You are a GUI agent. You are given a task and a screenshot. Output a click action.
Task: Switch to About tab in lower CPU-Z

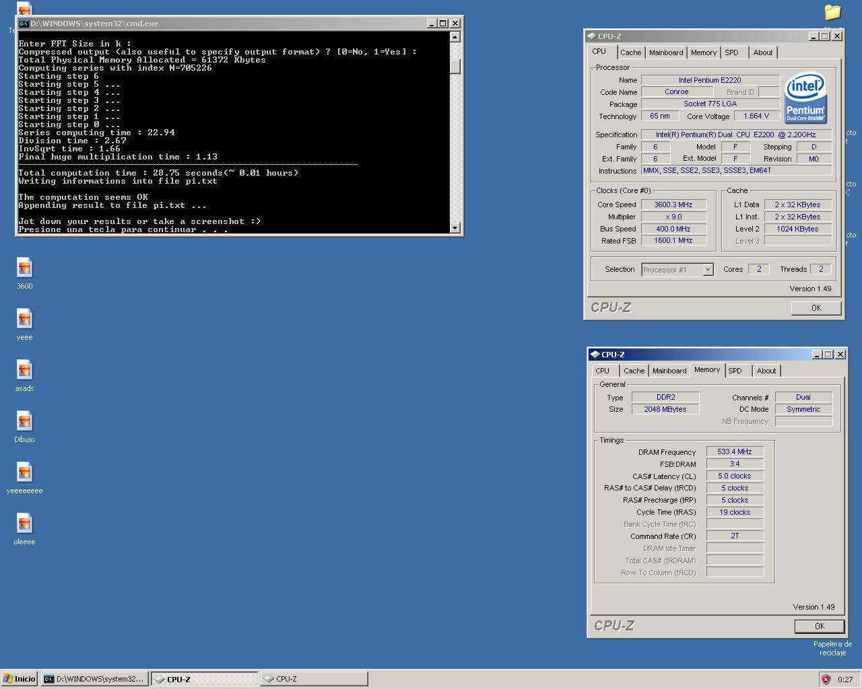(766, 371)
